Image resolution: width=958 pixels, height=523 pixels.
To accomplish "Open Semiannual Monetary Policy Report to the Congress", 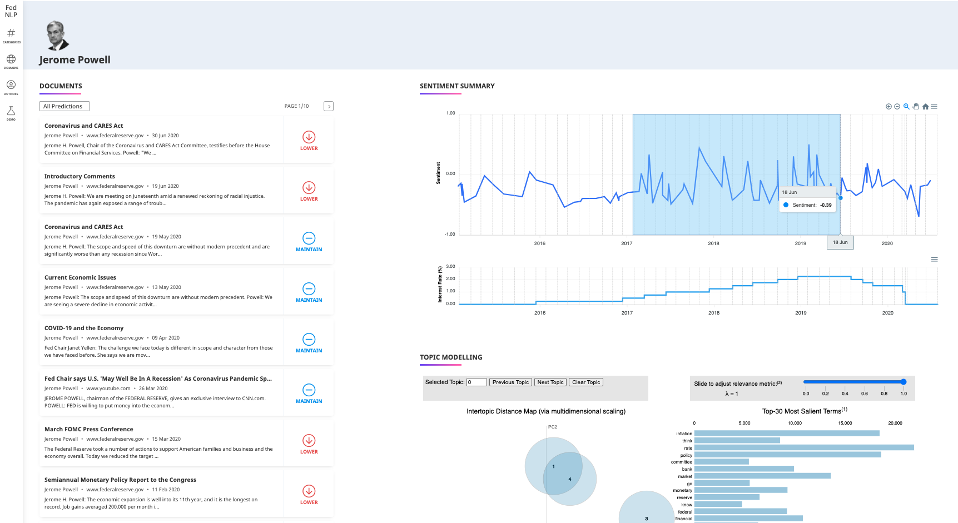I will click(120, 480).
